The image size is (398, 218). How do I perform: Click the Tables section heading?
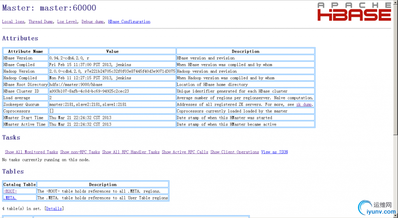[13, 171]
